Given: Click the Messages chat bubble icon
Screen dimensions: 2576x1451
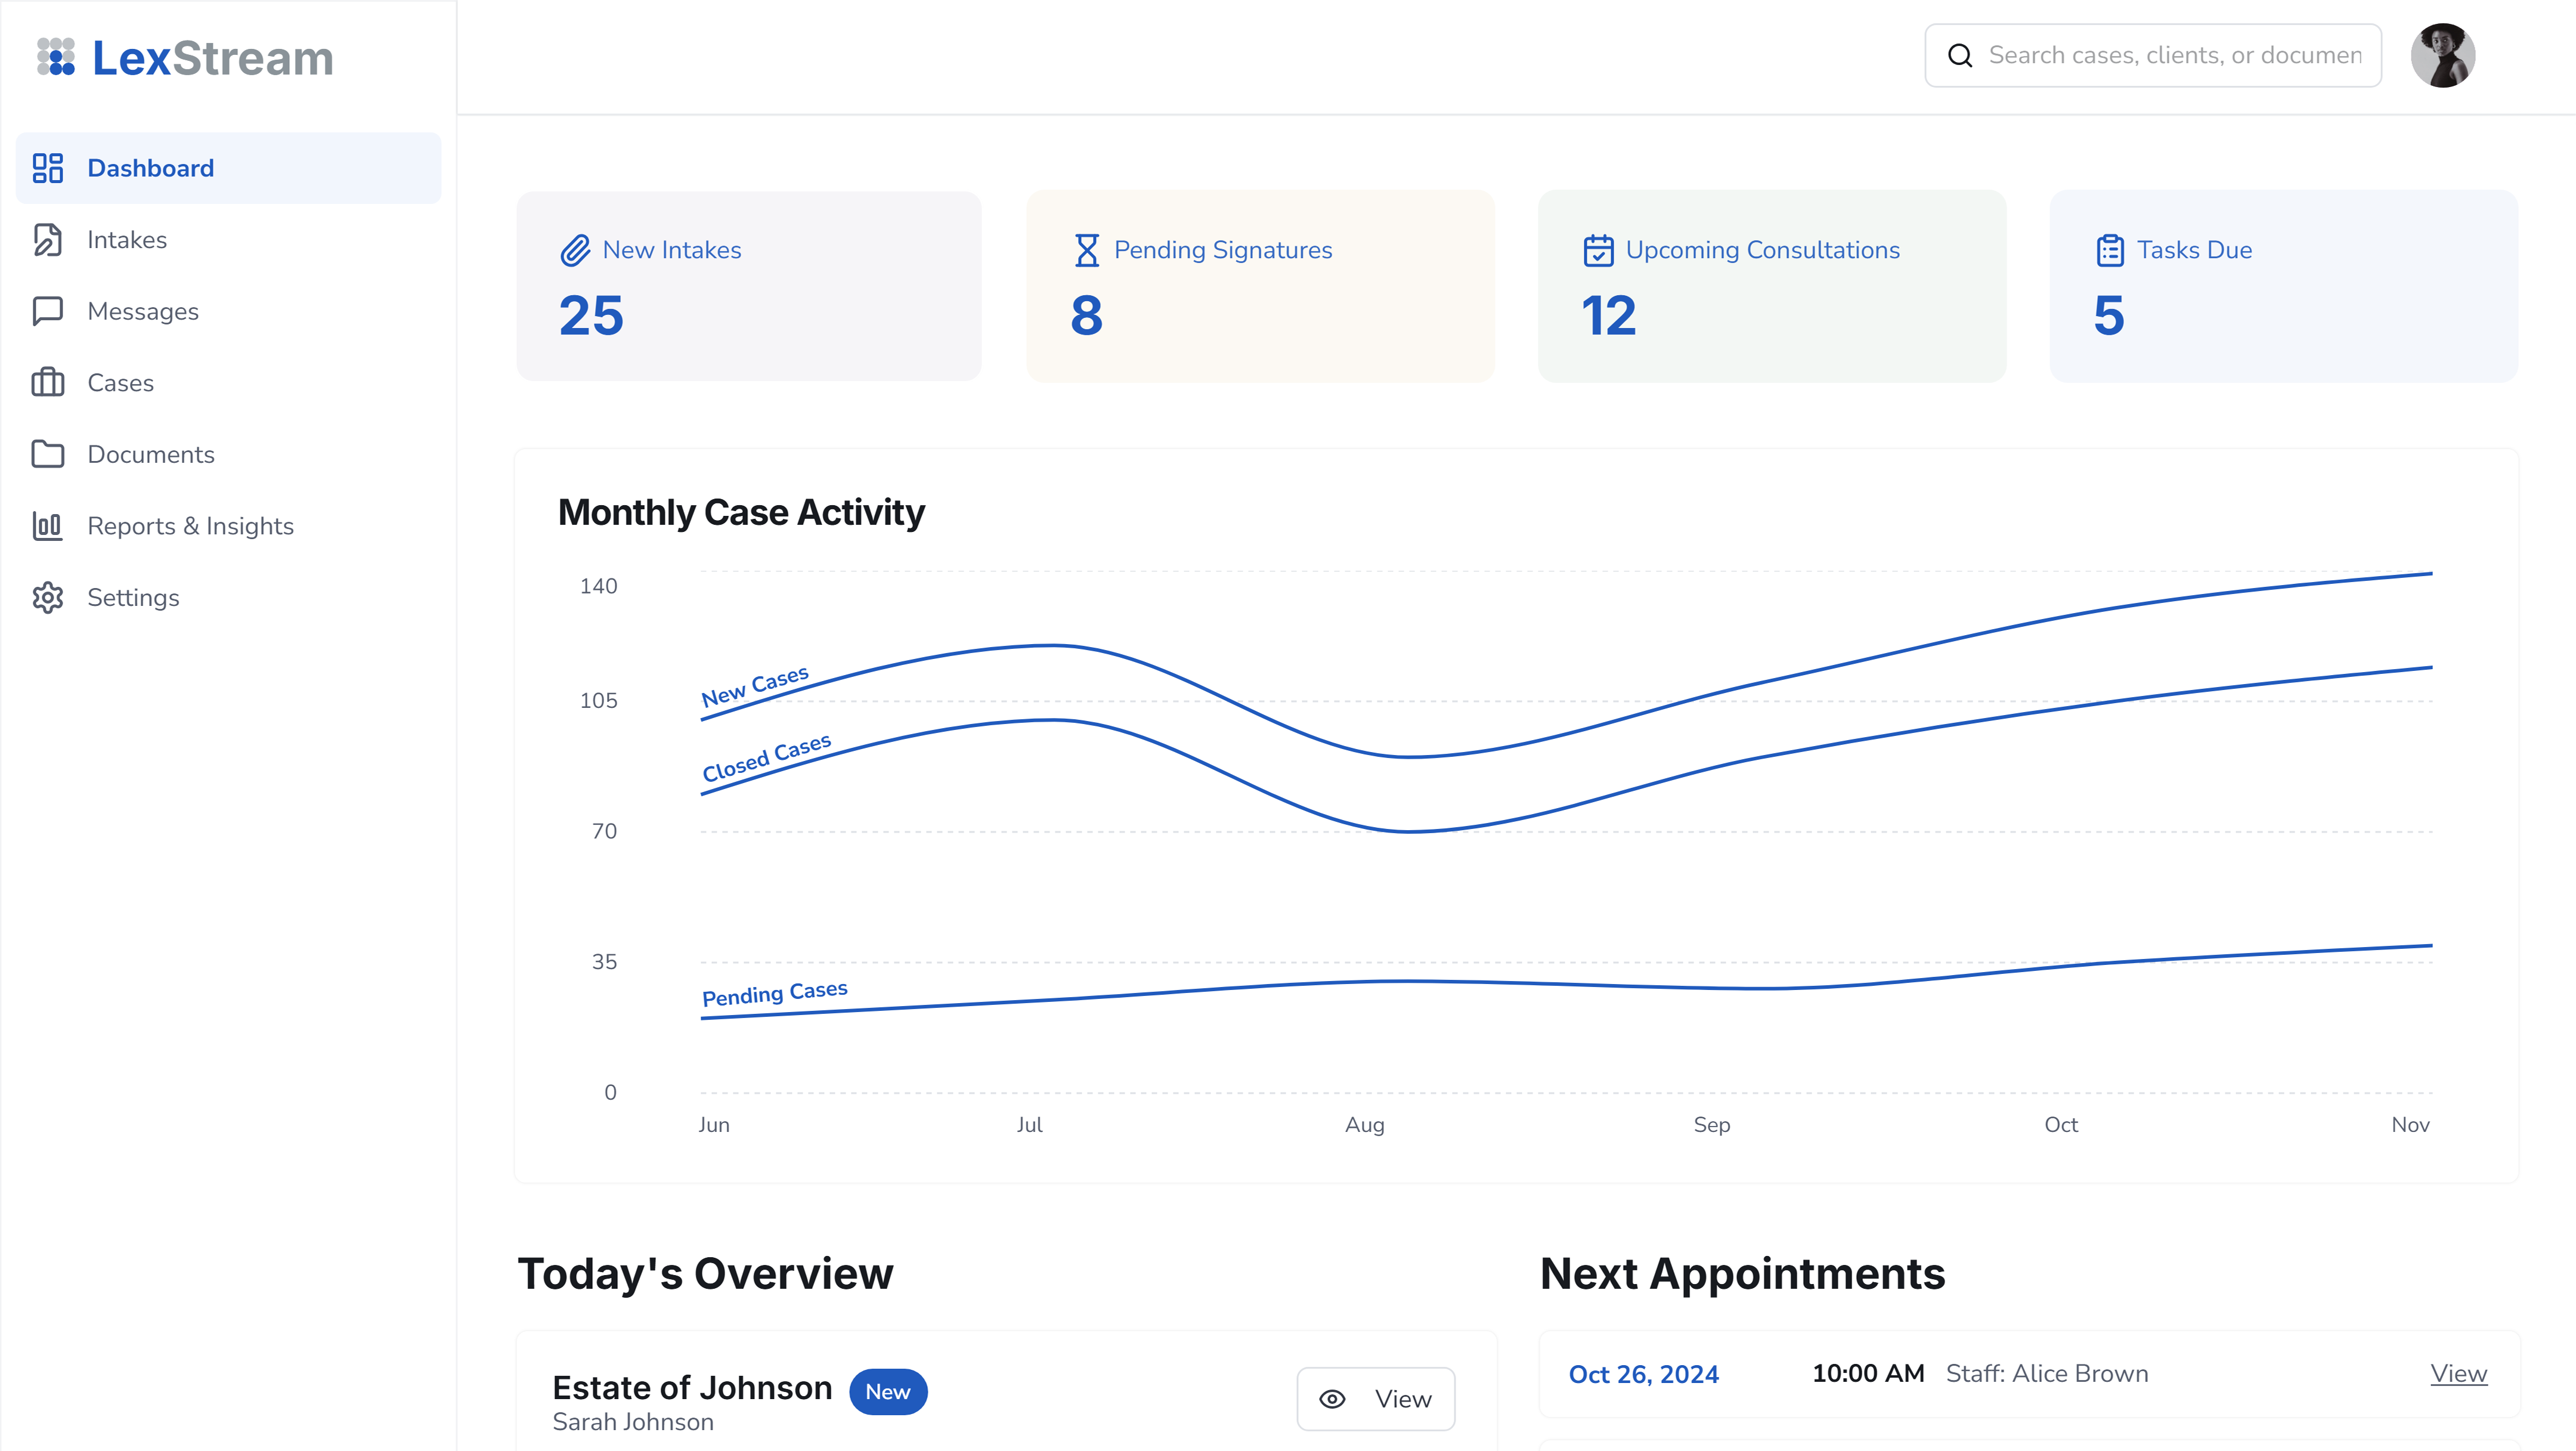Looking at the screenshot, I should pos(48,311).
